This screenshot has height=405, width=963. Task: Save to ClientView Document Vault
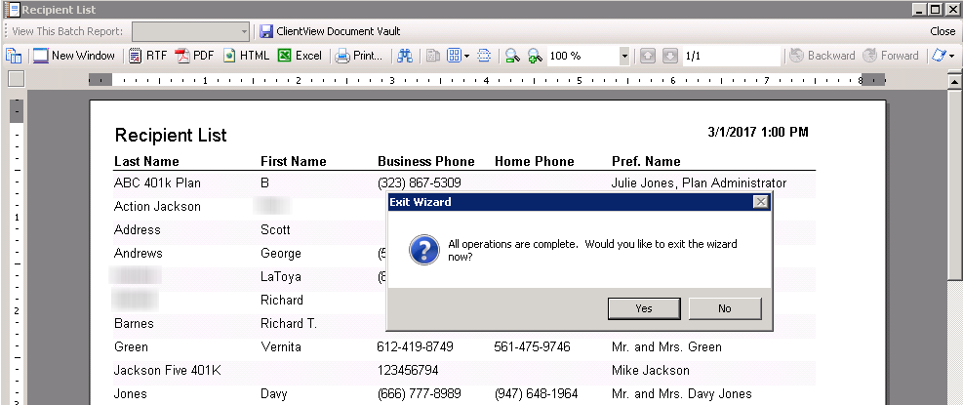pyautogui.click(x=330, y=31)
